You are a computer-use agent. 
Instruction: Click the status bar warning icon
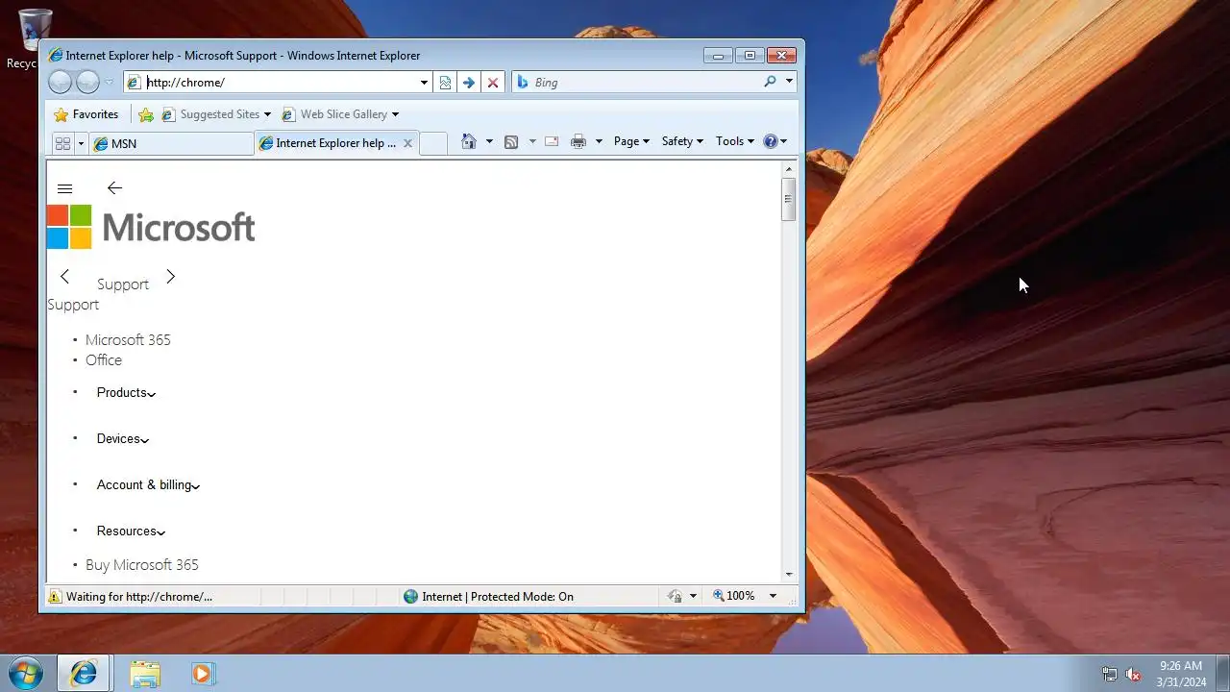(x=55, y=597)
